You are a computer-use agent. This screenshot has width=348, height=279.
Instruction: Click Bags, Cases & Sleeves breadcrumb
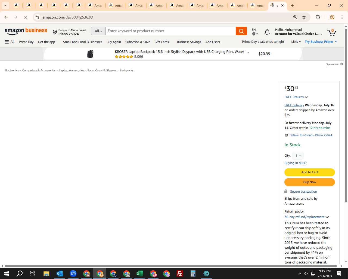click(x=102, y=70)
